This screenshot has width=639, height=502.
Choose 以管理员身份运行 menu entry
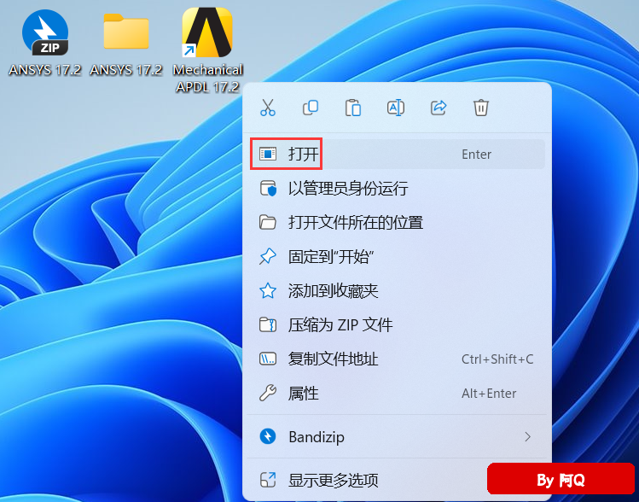[x=396, y=189]
